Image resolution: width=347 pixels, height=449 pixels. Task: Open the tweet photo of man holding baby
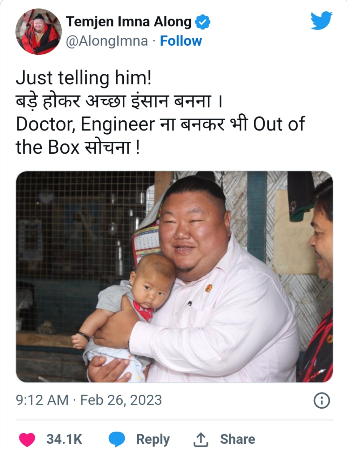coord(174,277)
